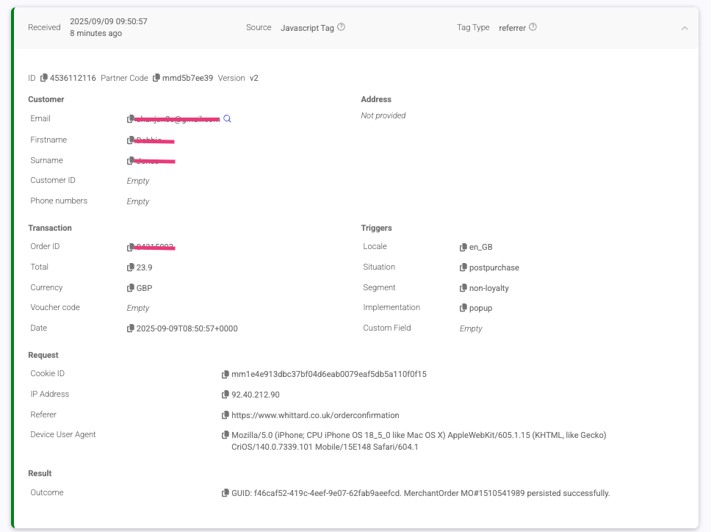Copy the en_GB locale value

coord(463,248)
